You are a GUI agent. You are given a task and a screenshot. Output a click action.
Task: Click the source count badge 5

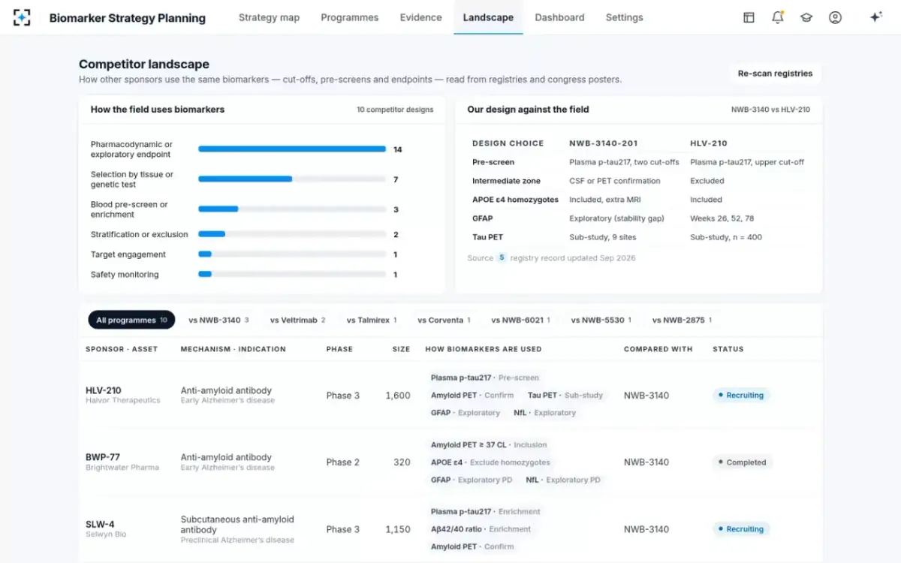pos(502,257)
